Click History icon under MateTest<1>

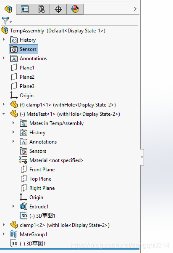tap(24, 133)
